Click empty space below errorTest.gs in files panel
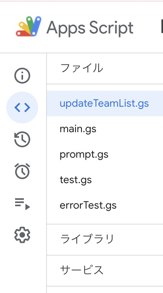The height and width of the screenshot is (293, 163). point(105,221)
